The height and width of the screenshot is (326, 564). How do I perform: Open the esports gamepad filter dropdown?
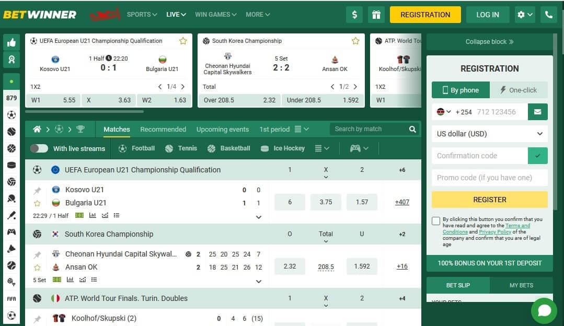pyautogui.click(x=359, y=148)
